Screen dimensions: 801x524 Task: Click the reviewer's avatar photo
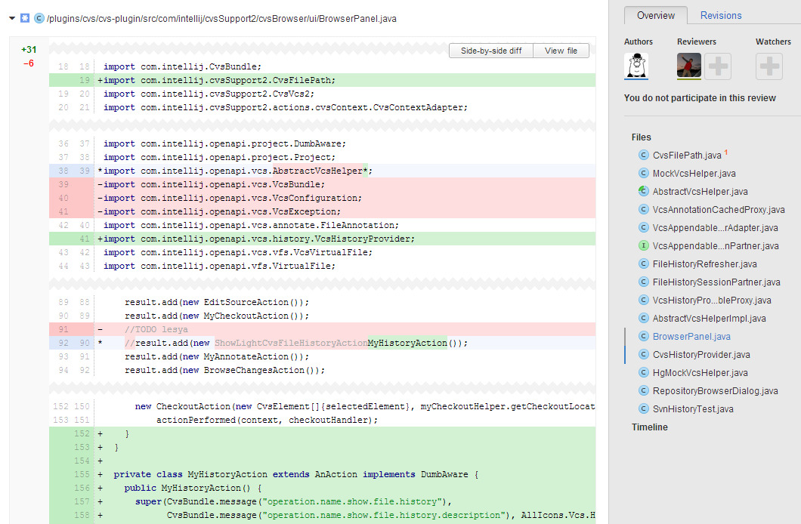[689, 66]
